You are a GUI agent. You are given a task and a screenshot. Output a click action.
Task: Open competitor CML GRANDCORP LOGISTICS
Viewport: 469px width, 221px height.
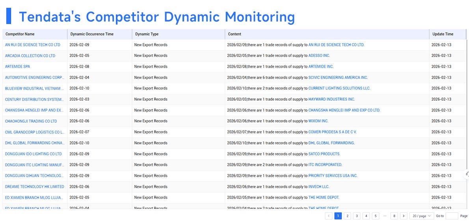coord(35,132)
